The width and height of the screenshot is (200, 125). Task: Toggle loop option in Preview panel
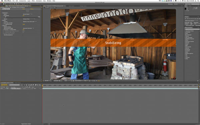tap(197, 19)
